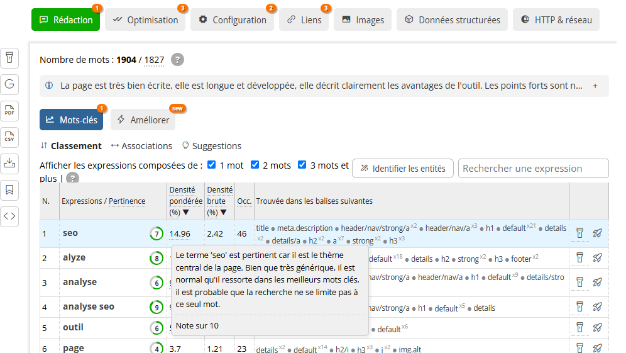626x353 pixels.
Task: Delete the 'alyze' row with trash icon
Action: point(579,258)
